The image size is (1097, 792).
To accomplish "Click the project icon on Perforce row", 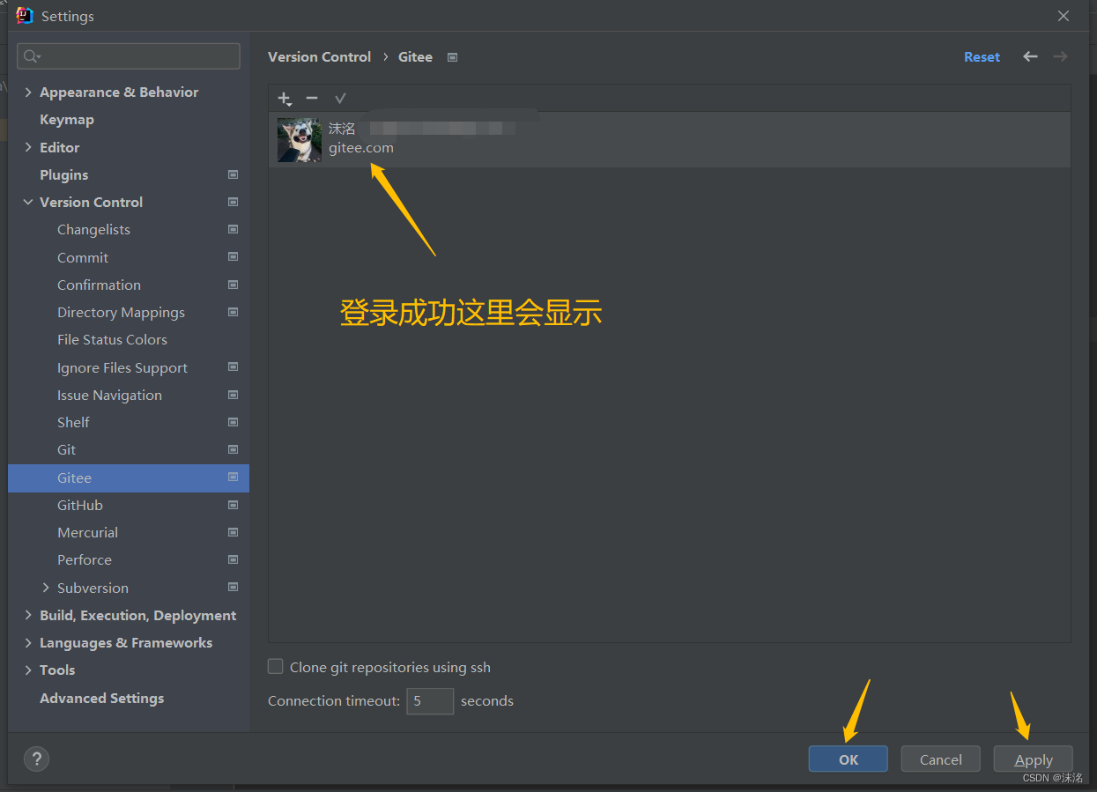I will pos(233,559).
